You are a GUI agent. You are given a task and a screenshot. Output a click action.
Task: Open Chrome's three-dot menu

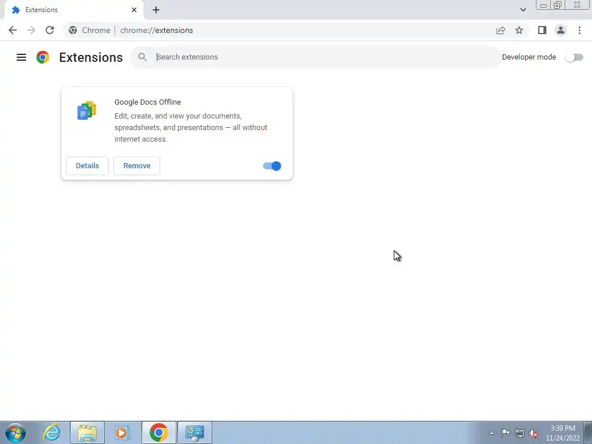click(579, 30)
